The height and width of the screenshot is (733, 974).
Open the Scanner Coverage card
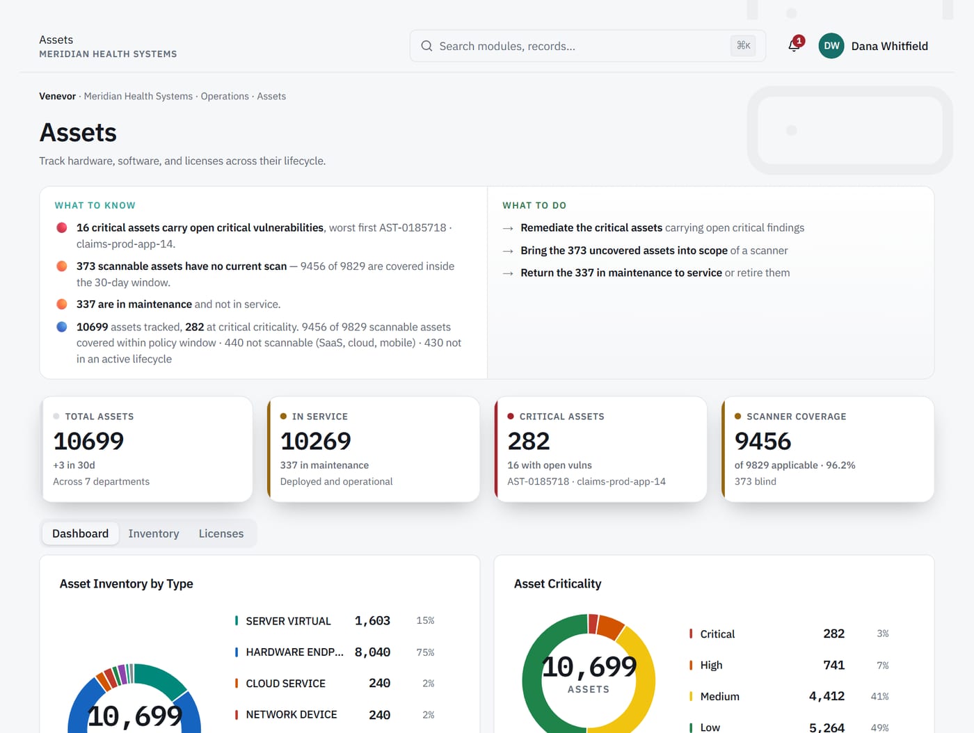[828, 449]
